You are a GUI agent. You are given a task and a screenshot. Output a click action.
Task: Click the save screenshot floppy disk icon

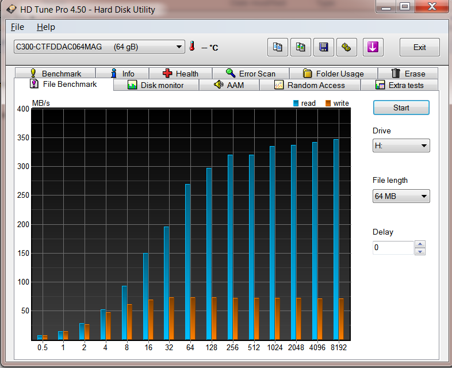323,47
